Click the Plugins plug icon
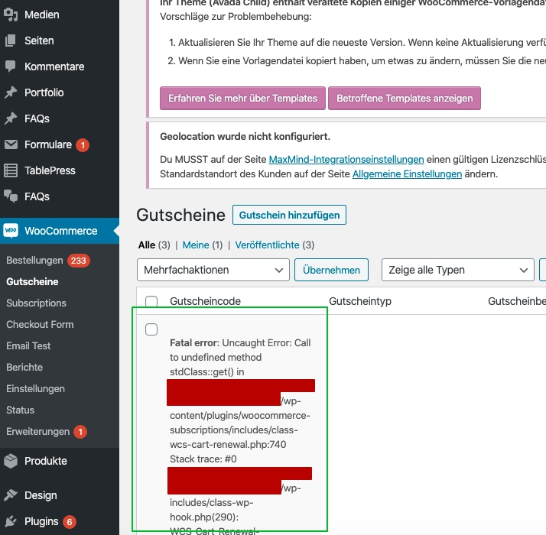This screenshot has width=546, height=535. point(11,521)
